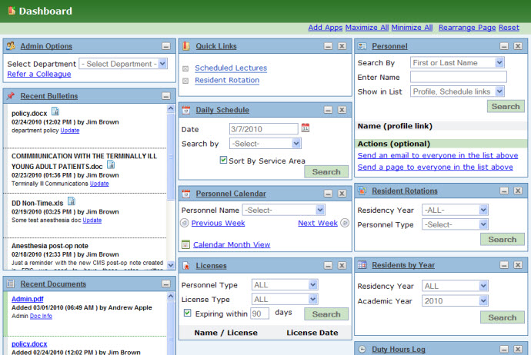531x355 pixels.
Task: Open the Refer a Colleague link
Action: [x=39, y=74]
